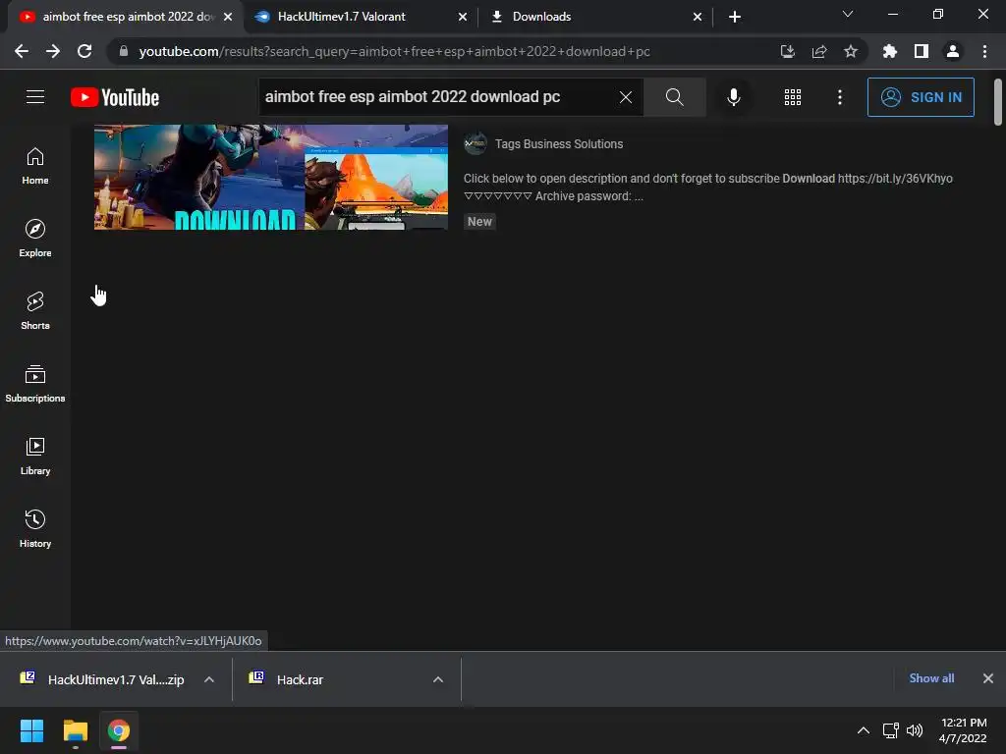
Task: Open the volume icon in the system tray
Action: tap(915, 730)
